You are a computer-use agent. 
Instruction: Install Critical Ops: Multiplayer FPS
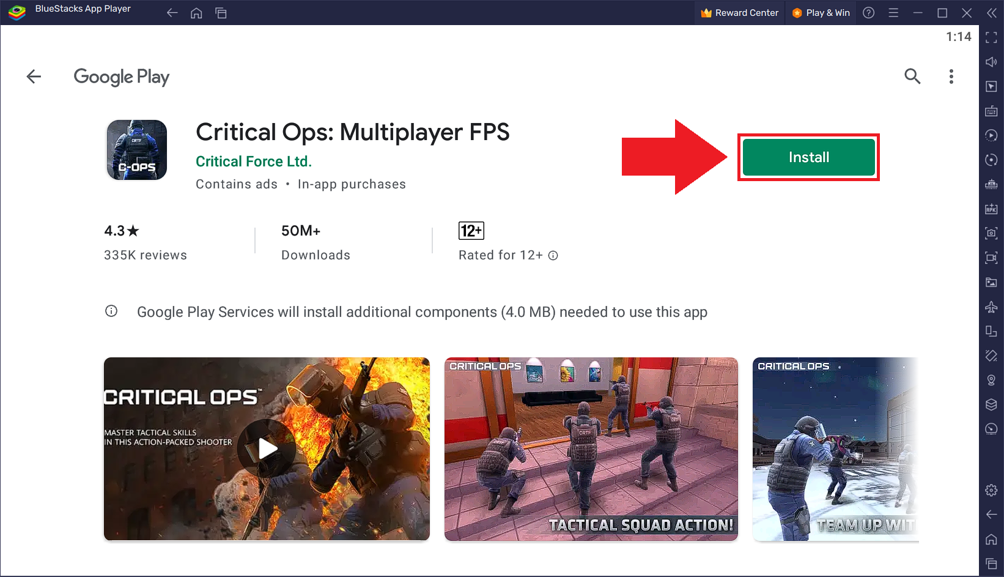[x=808, y=157]
